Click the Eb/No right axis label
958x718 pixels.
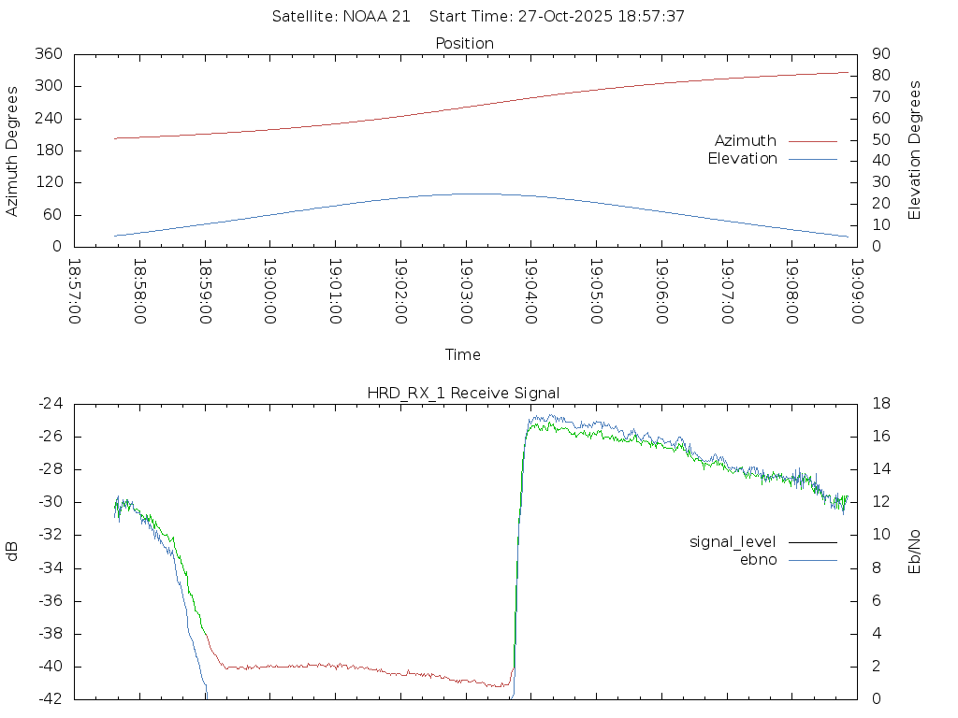click(x=916, y=551)
